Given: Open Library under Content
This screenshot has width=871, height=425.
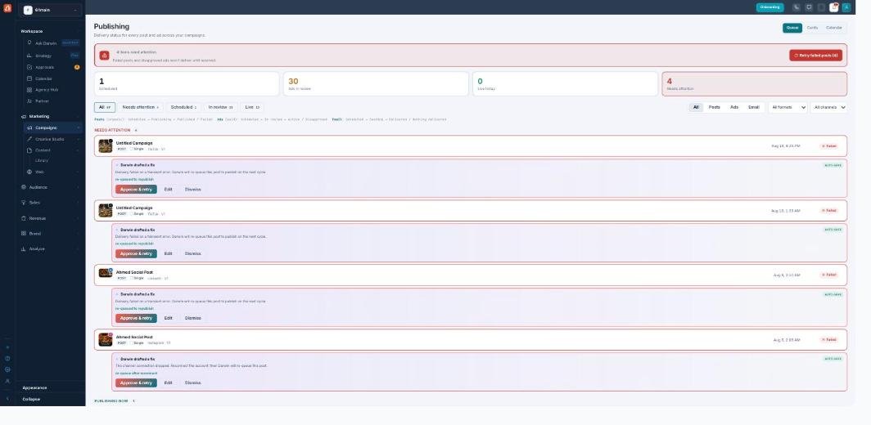Looking at the screenshot, I should pos(43,160).
